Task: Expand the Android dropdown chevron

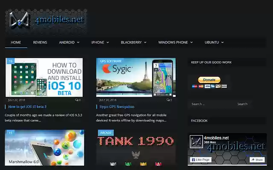Action: [x=78, y=42]
